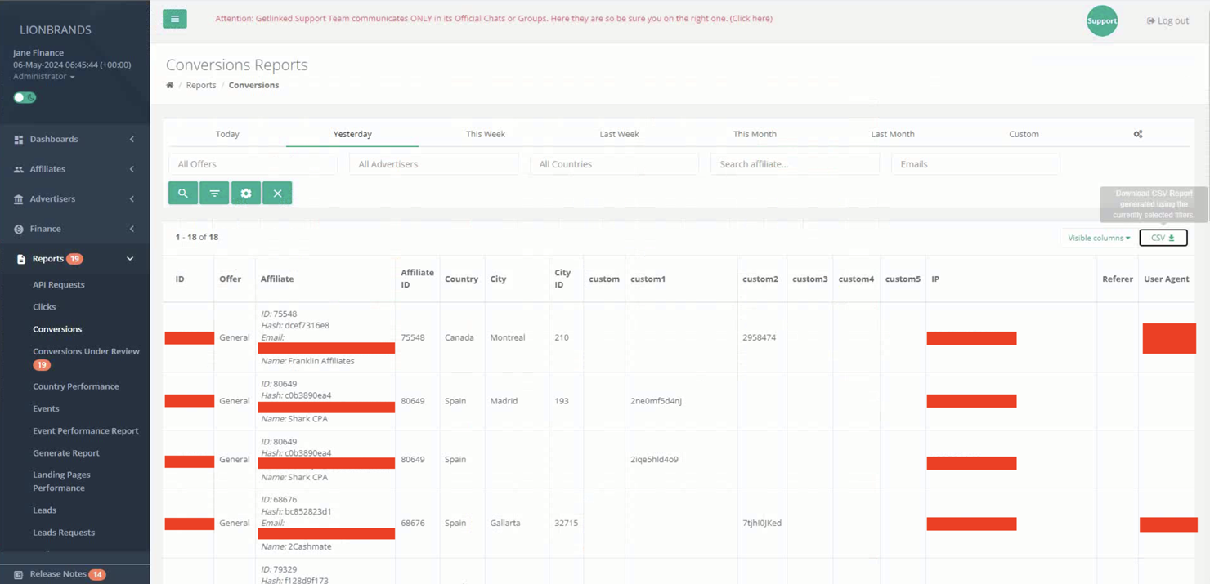Download report with the CSV button
Screen dimensions: 1210x584
(x=1163, y=238)
